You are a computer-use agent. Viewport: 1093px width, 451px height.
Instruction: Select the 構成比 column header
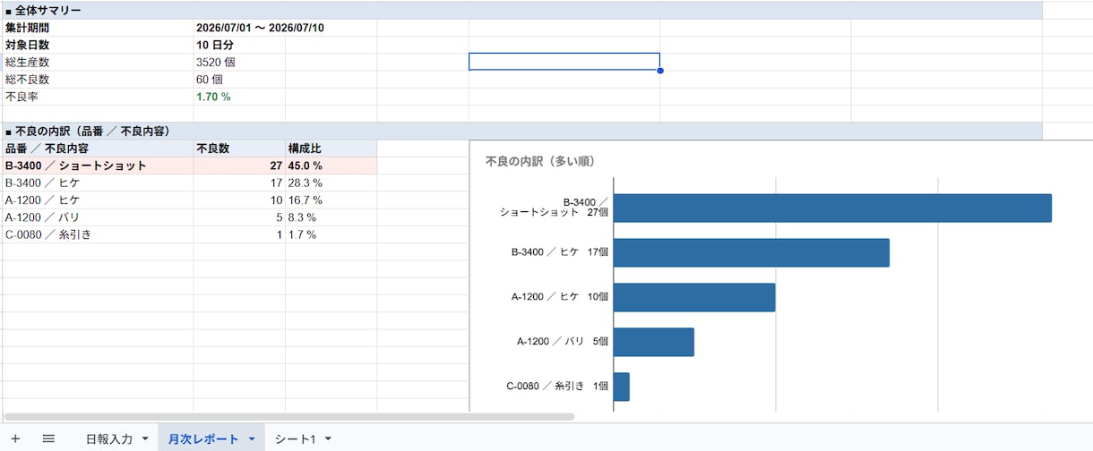click(331, 148)
